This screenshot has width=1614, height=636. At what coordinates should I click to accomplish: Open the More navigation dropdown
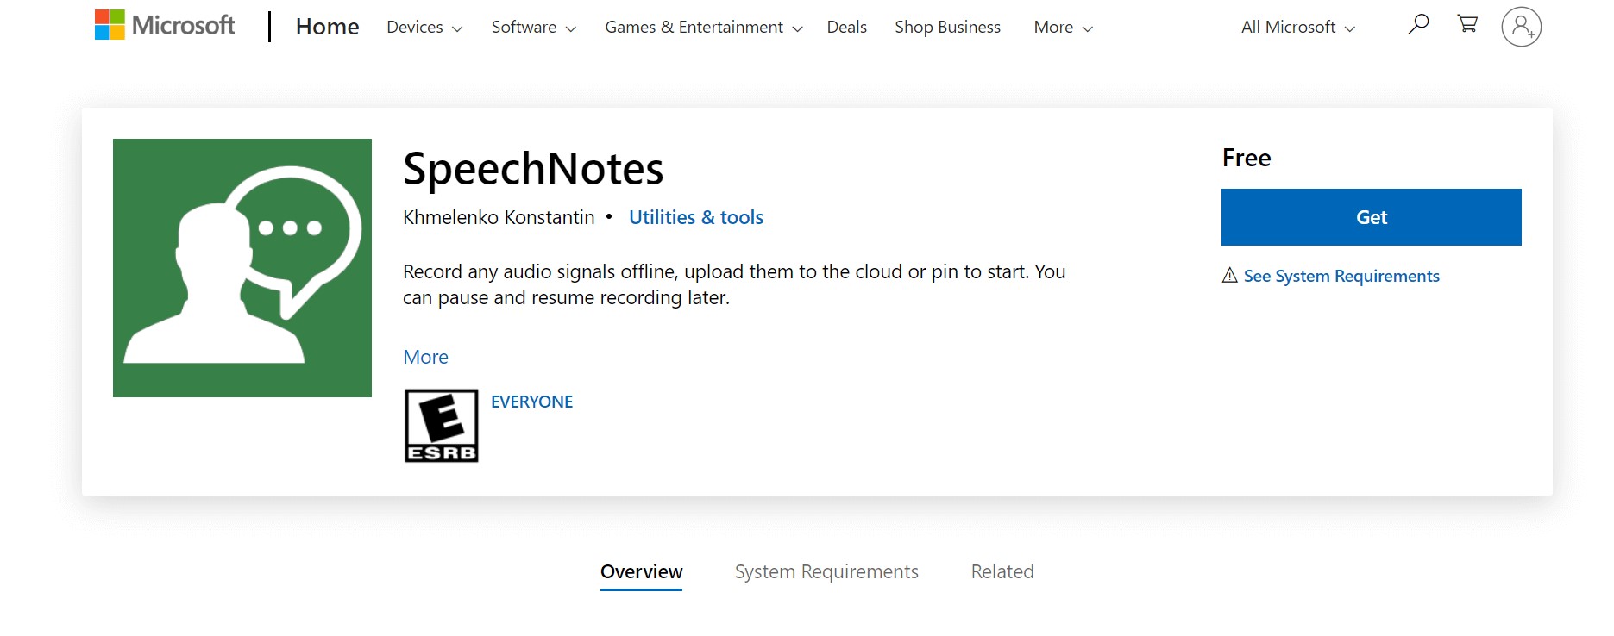click(x=1063, y=28)
